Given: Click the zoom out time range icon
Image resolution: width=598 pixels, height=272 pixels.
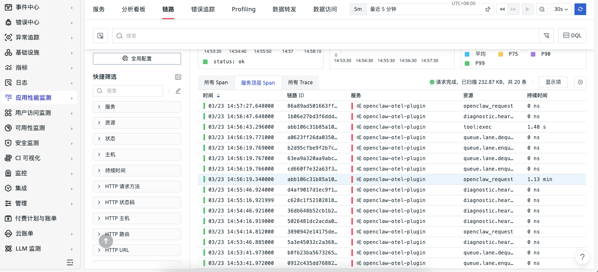Looking at the screenshot, I should [542, 9].
